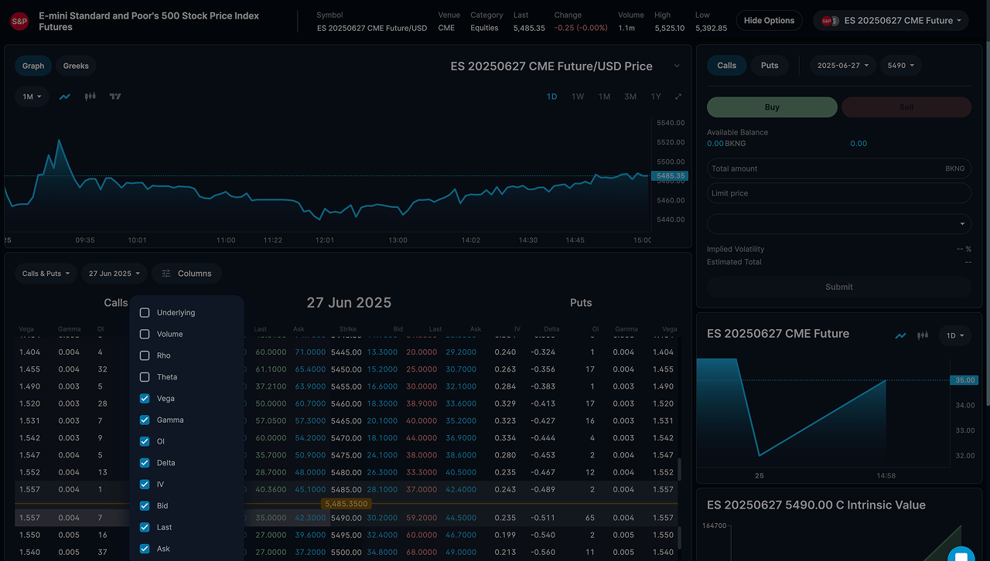
Task: Switch to the Greeks tab on the chart
Action: [75, 66]
